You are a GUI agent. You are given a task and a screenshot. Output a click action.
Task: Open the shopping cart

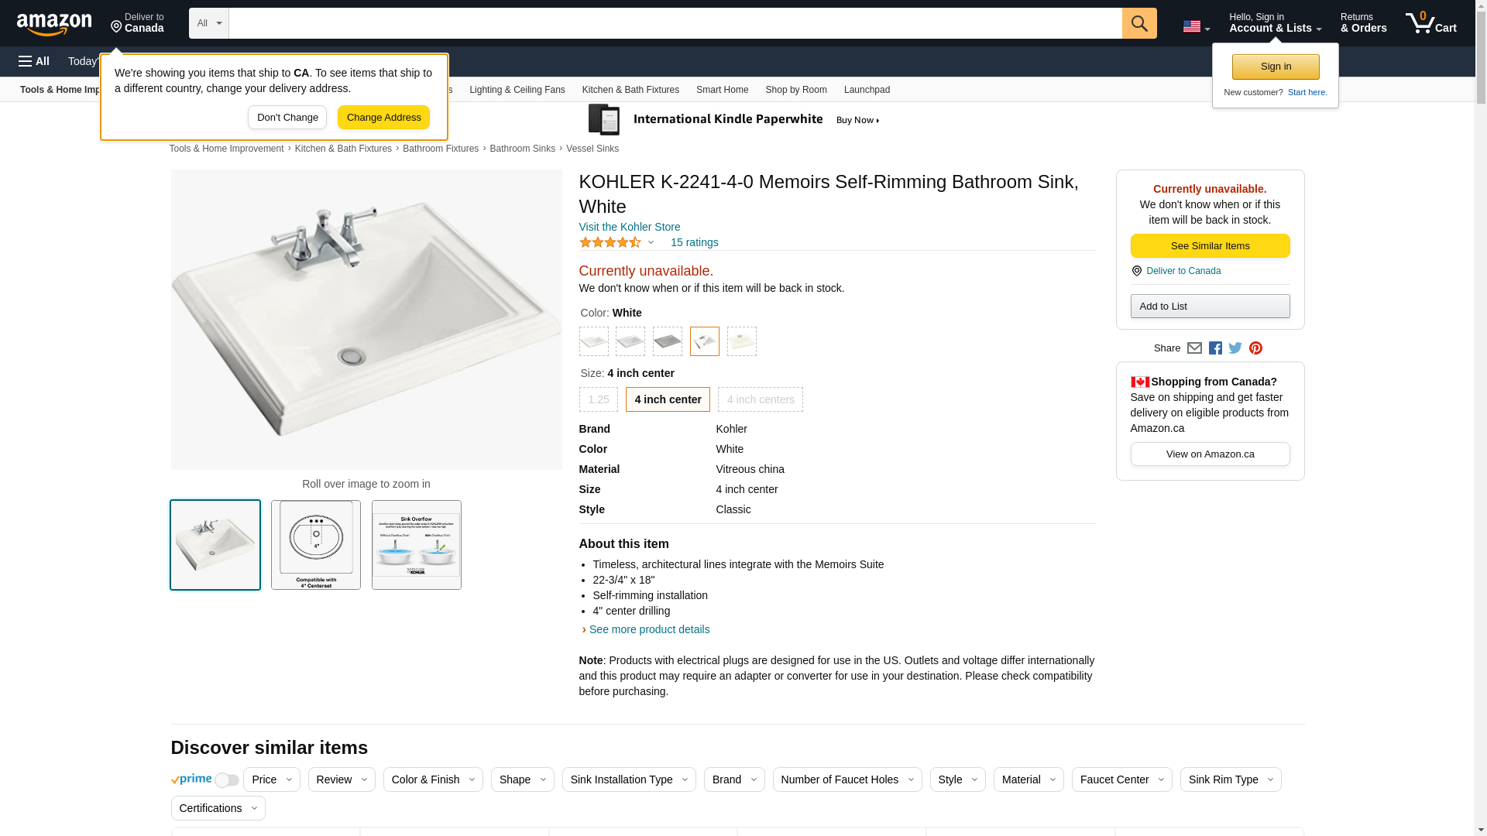[1430, 23]
